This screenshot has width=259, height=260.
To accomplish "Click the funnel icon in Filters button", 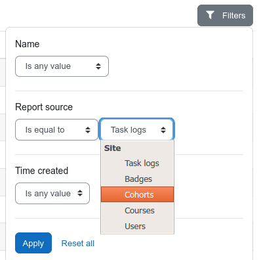I will (210, 15).
